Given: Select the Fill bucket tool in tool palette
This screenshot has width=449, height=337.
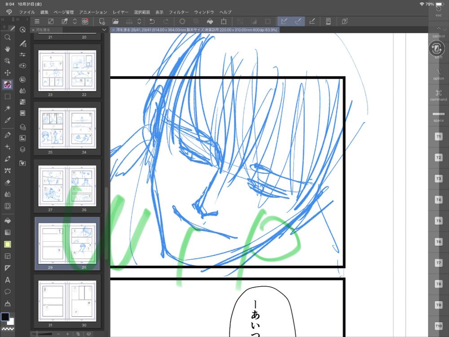Looking at the screenshot, I should pos(8,220).
